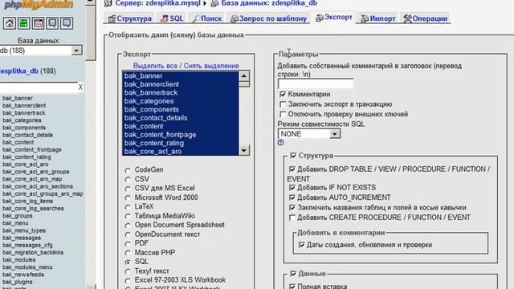Enable Отключить проверку внешних ключей checkbox
This screenshot has width=514, height=289.
283,114
